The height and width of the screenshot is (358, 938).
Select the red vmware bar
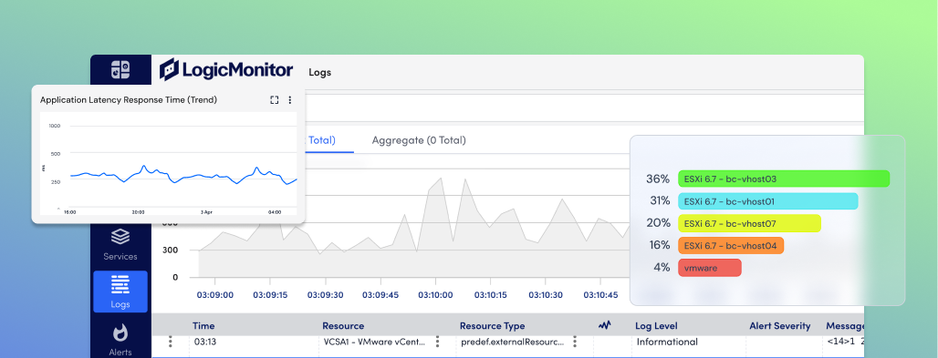(x=710, y=268)
